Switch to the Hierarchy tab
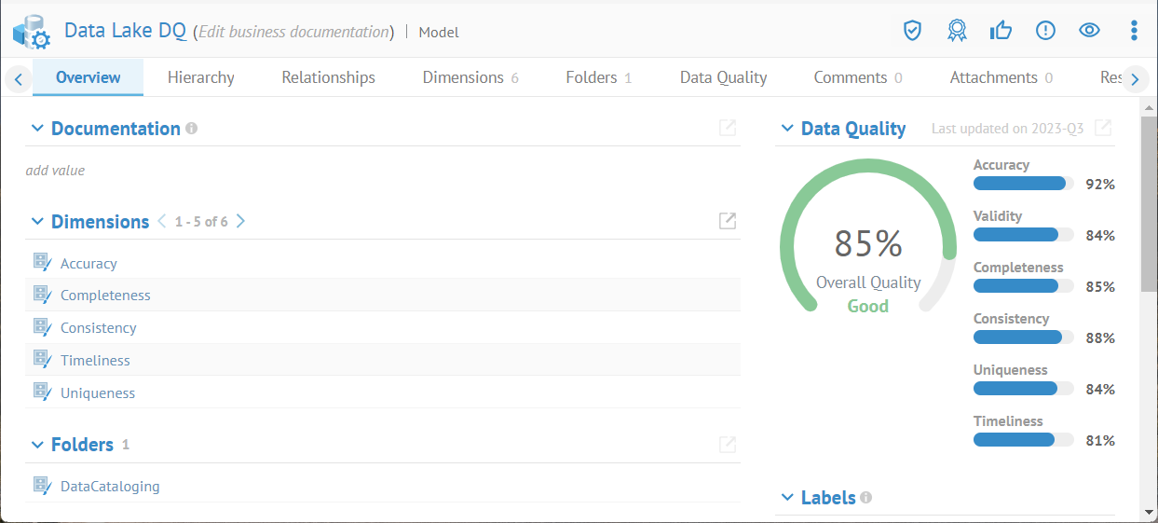1158x523 pixels. pyautogui.click(x=200, y=77)
